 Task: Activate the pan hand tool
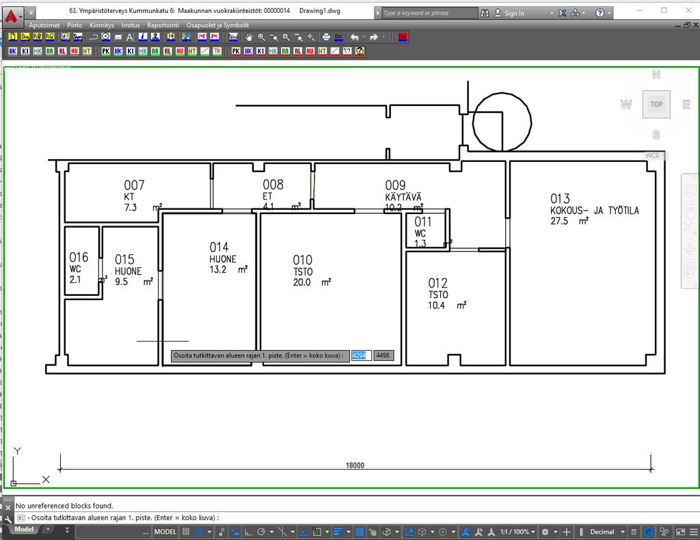point(249,37)
